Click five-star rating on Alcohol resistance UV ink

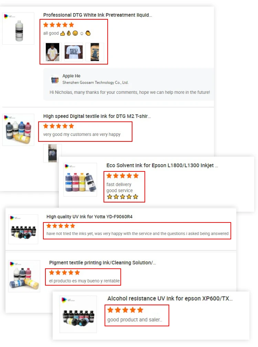(125, 310)
